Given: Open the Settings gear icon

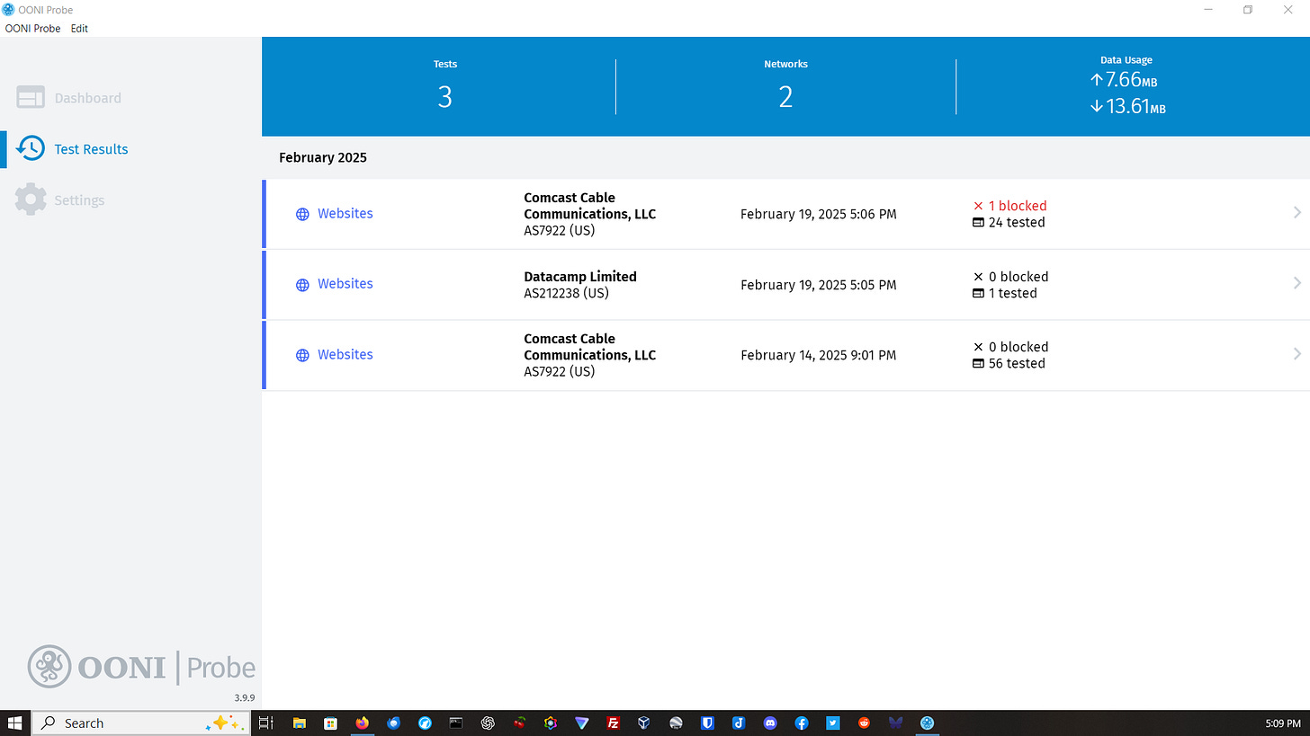Looking at the screenshot, I should pos(31,200).
